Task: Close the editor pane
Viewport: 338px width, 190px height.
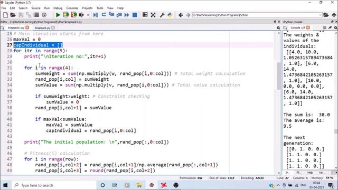Action: 279,22
